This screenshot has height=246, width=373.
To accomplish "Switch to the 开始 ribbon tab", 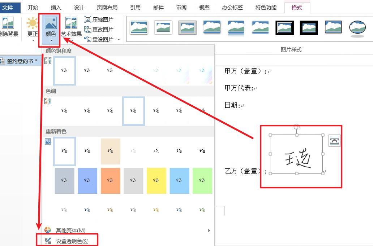I will coord(33,8).
